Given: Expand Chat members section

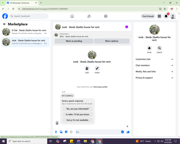Looking at the screenshot, I should 154,66.
